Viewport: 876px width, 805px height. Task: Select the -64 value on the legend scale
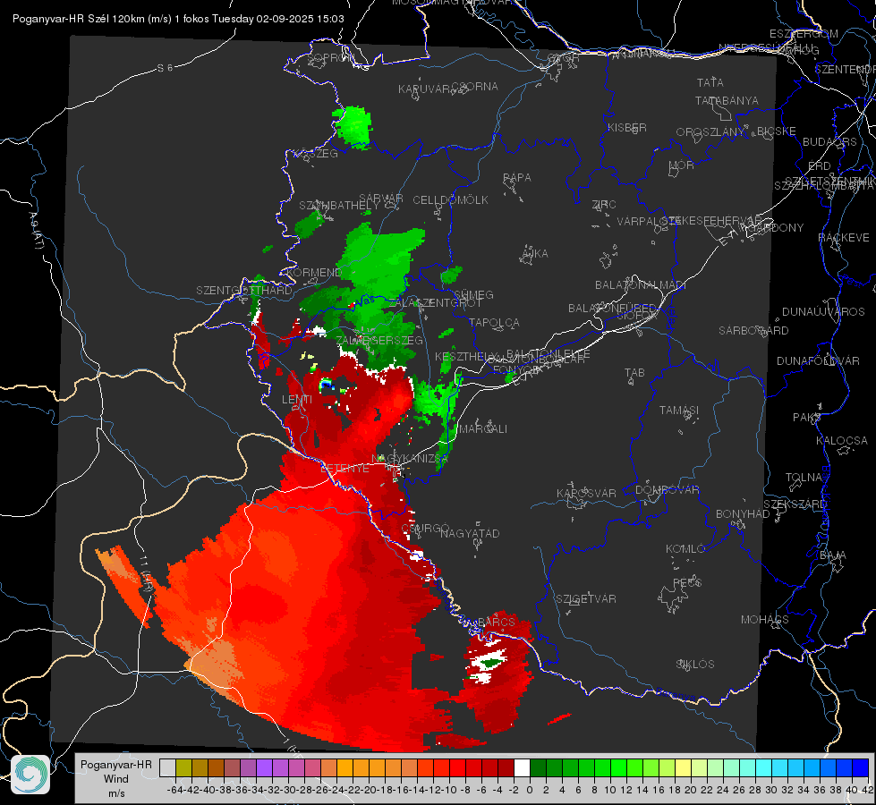pos(174,790)
